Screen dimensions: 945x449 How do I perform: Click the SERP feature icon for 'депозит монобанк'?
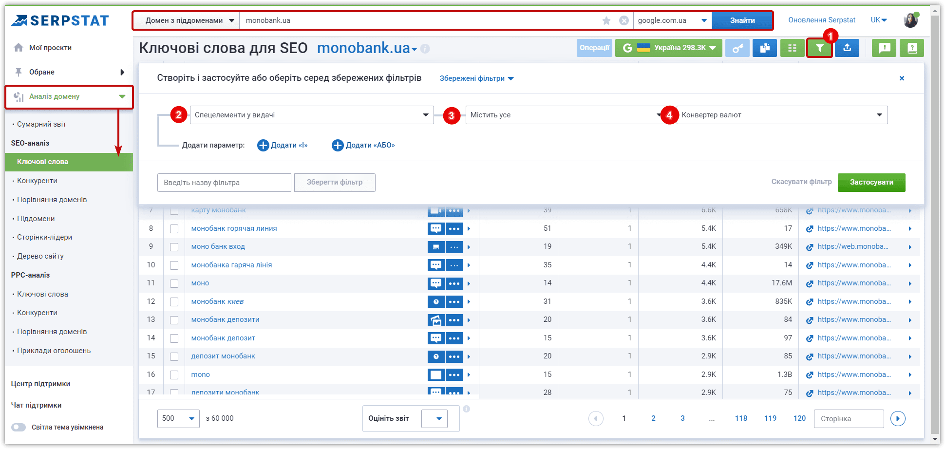[436, 356]
